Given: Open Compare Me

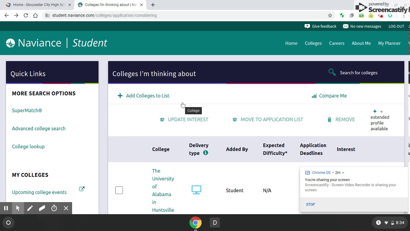Looking at the screenshot, I should (x=333, y=96).
